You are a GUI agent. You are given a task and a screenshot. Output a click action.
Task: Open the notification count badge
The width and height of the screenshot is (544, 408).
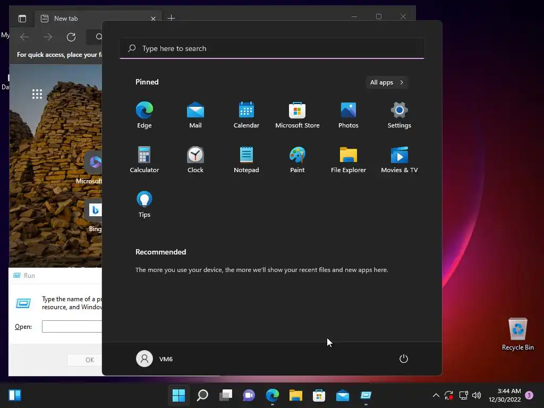click(529, 395)
